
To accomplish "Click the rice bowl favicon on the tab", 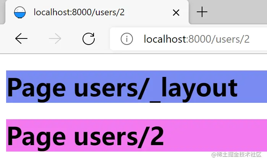I will 20,13.
